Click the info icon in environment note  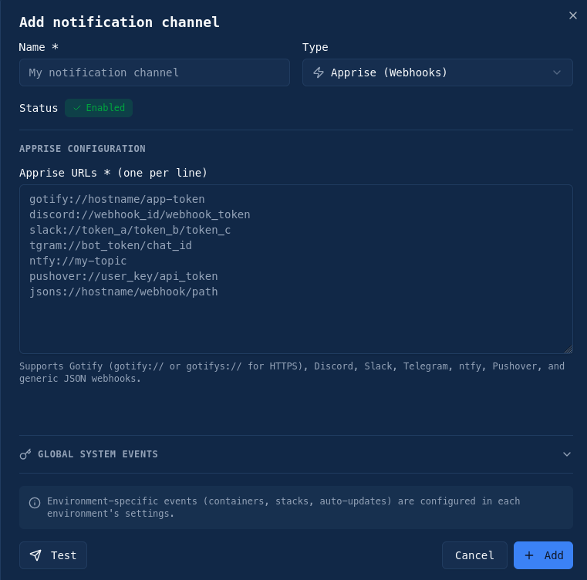[x=35, y=503]
